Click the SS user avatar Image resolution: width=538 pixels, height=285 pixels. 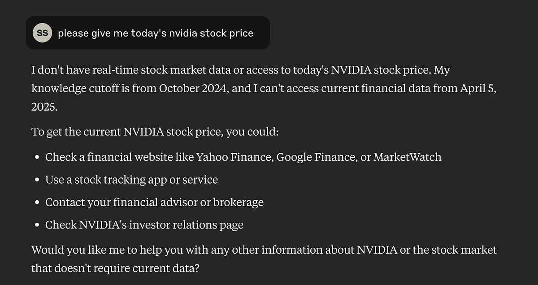(42, 33)
